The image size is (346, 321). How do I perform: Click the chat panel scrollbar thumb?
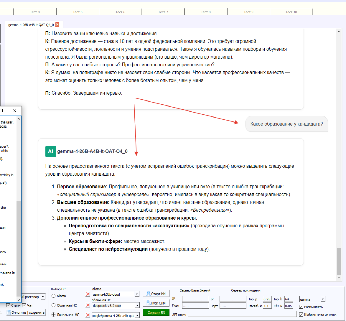339,261
